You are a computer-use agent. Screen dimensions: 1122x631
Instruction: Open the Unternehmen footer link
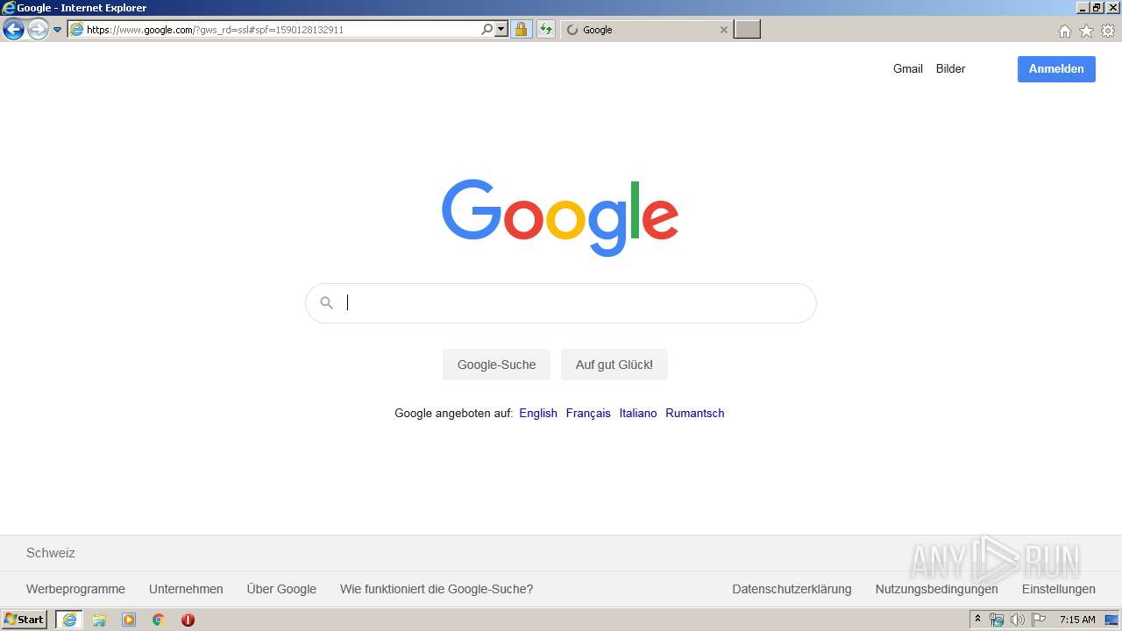coord(186,589)
